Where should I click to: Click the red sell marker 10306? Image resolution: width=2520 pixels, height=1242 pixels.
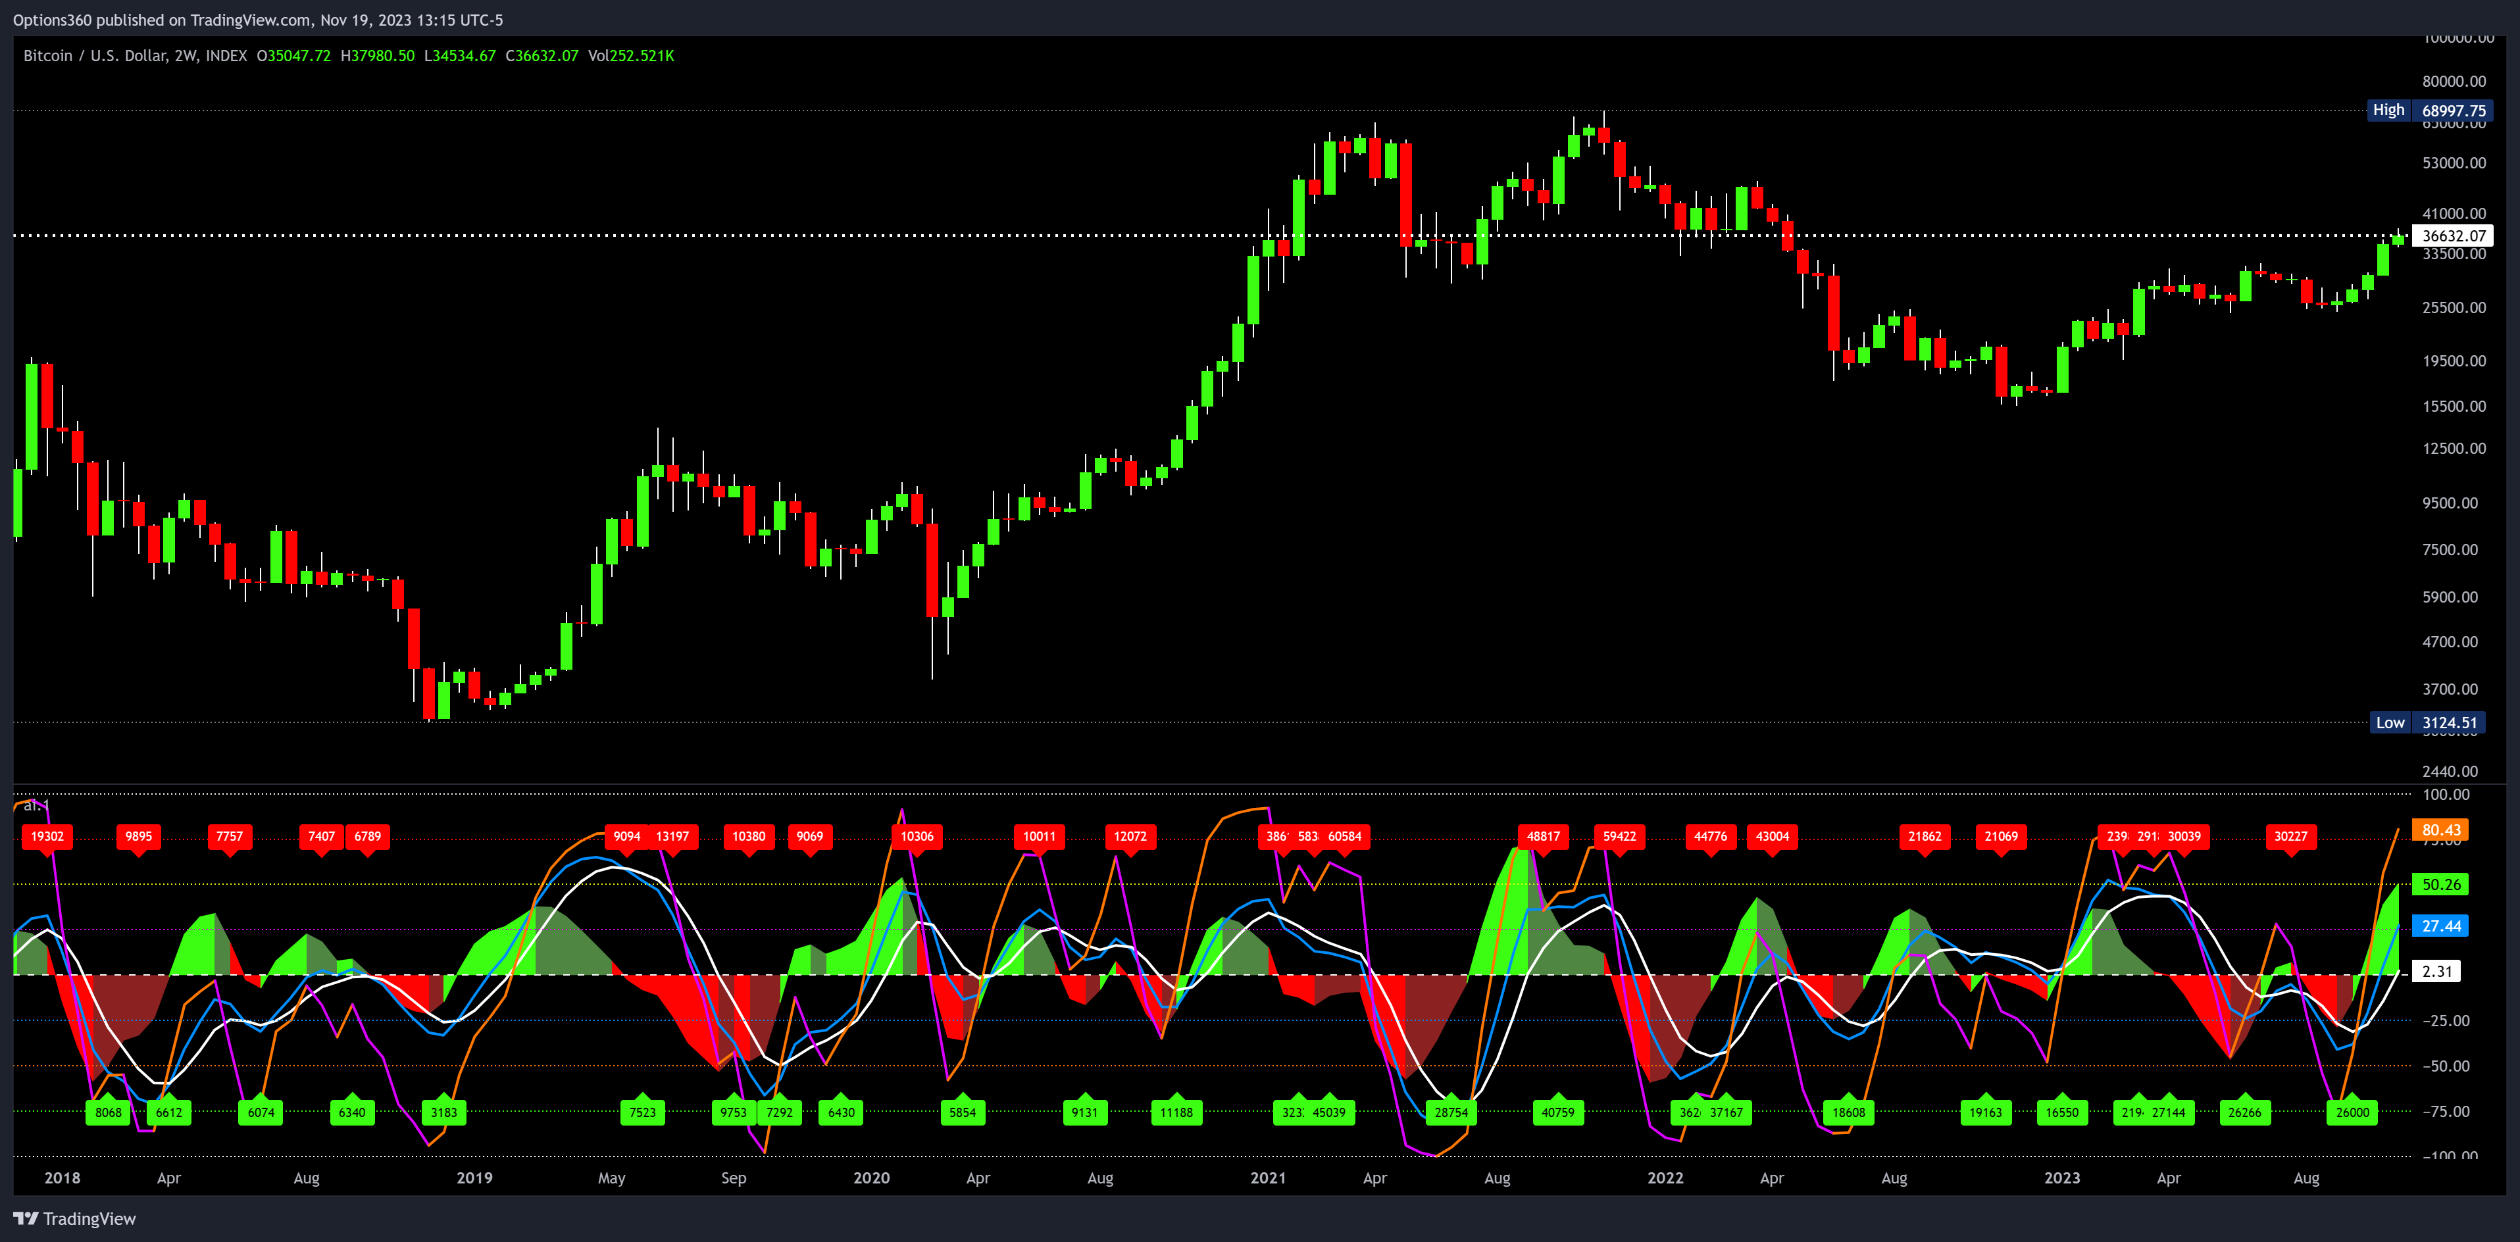point(917,837)
